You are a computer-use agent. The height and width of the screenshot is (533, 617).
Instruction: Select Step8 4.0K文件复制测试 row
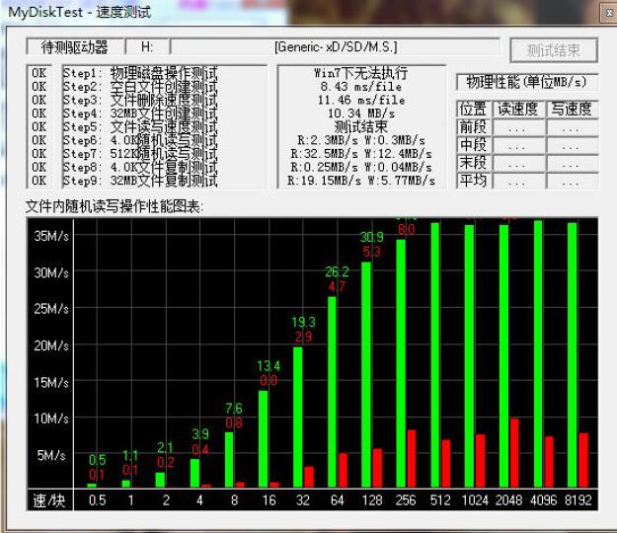140,167
